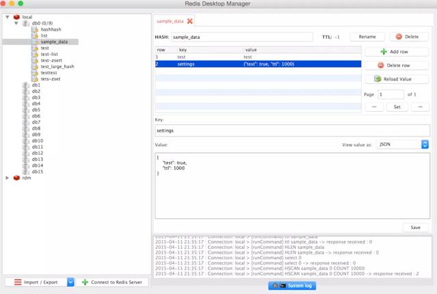Viewport: 437px width, 294px height.
Task: Select the sample_data tab
Action: 170,22
